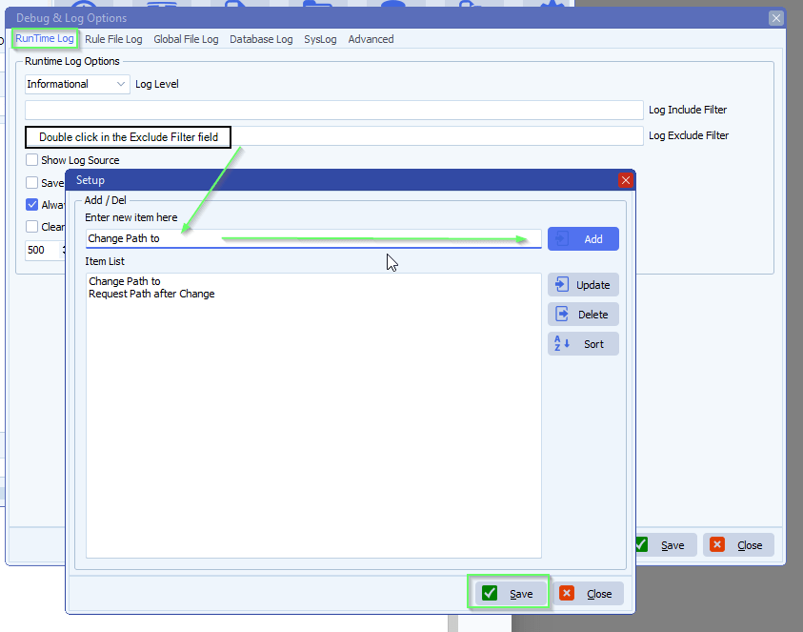This screenshot has width=803, height=632.
Task: Select 'Request Path after Change' list item
Action: click(151, 294)
